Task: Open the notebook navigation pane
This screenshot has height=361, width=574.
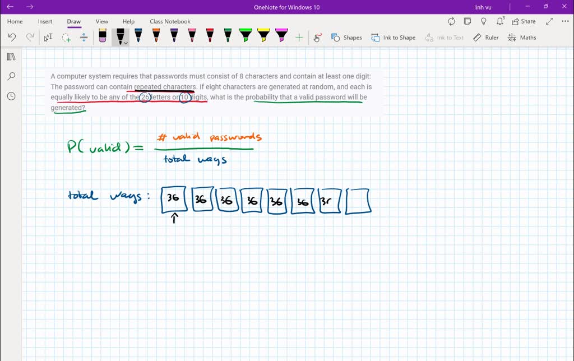Action: click(x=11, y=57)
